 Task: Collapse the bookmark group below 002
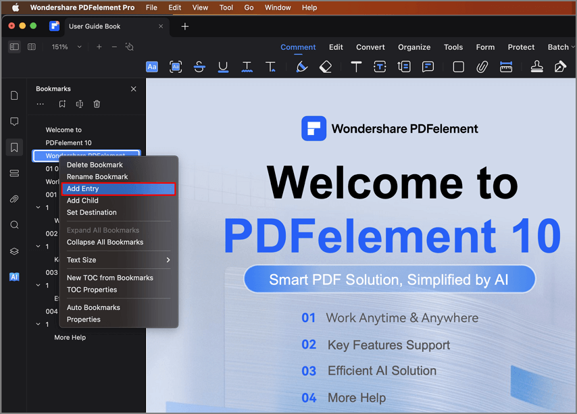point(39,247)
